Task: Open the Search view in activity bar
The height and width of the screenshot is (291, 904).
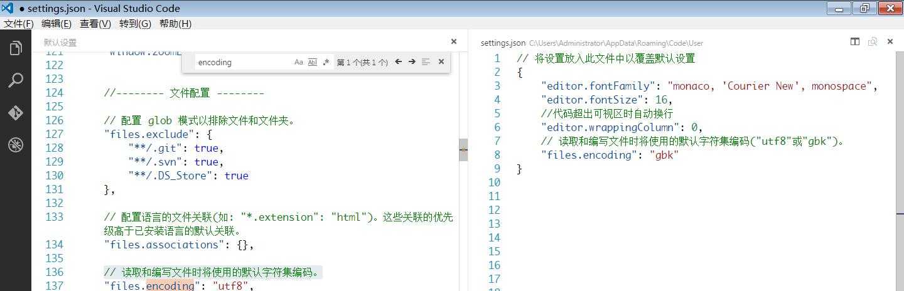Action: 16,80
